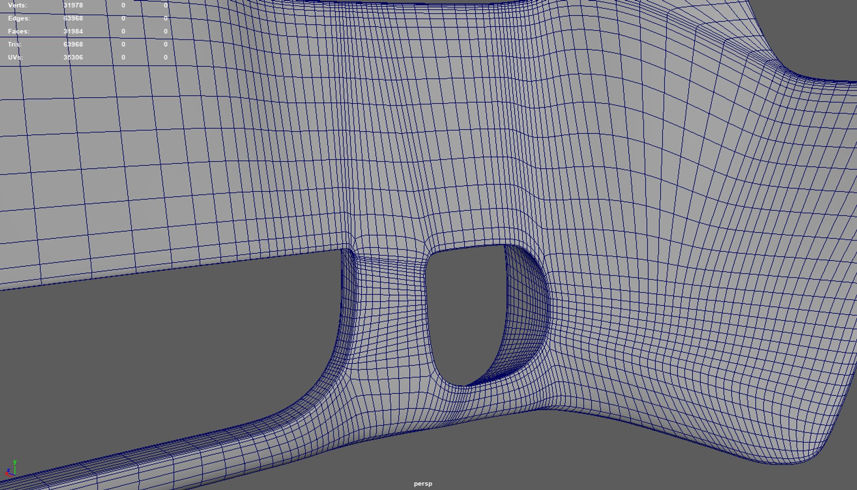Click the XYZ axis orientation gizmo
This screenshot has height=490, width=857.
(11, 468)
